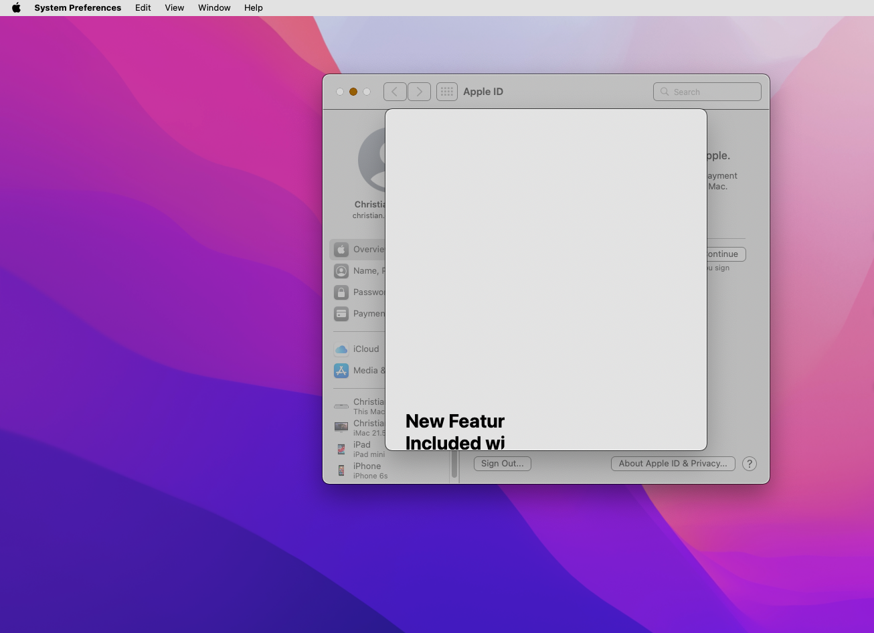The height and width of the screenshot is (633, 874).
Task: Minimize the Apple ID window
Action: (x=353, y=92)
